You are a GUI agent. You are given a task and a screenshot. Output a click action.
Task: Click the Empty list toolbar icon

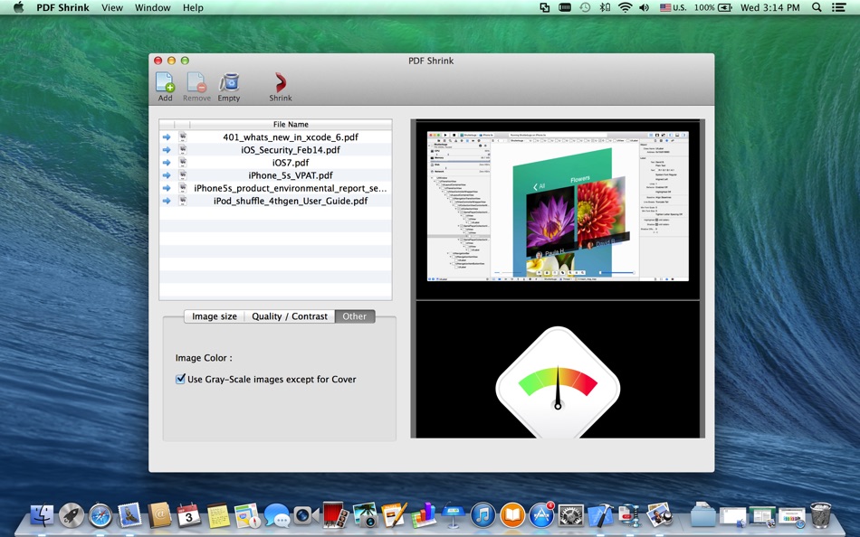point(229,82)
